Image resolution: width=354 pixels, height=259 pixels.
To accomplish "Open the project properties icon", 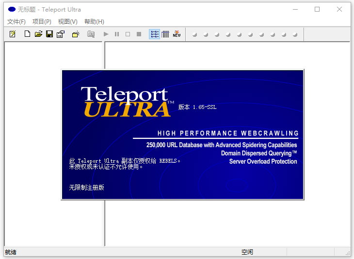I will [x=61, y=34].
